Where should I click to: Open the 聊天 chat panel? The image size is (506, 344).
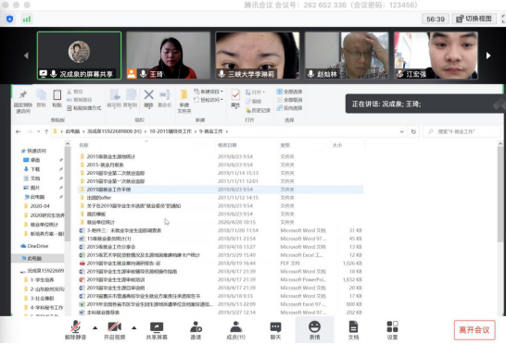275,330
